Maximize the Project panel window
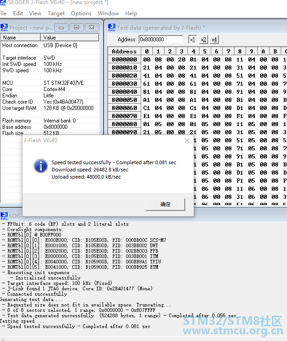This screenshot has height=341, width=287. click(76, 27)
